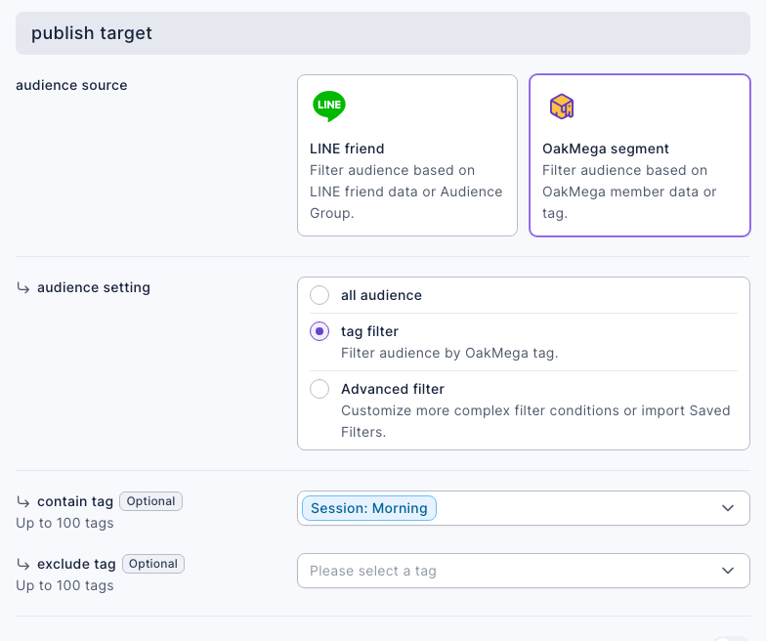Viewport: 766px width, 641px height.
Task: Expand the contain tag dropdown chevron
Action: point(728,508)
